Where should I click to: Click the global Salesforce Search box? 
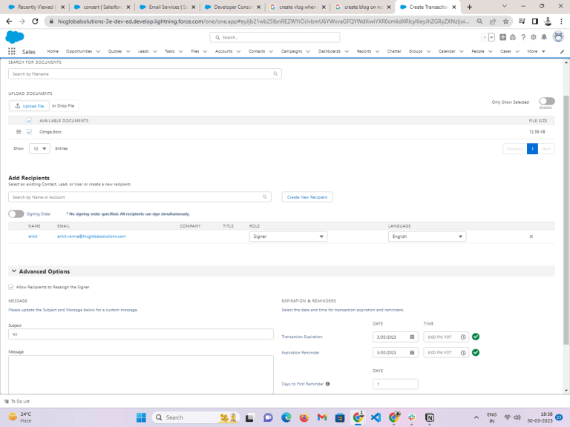275,37
